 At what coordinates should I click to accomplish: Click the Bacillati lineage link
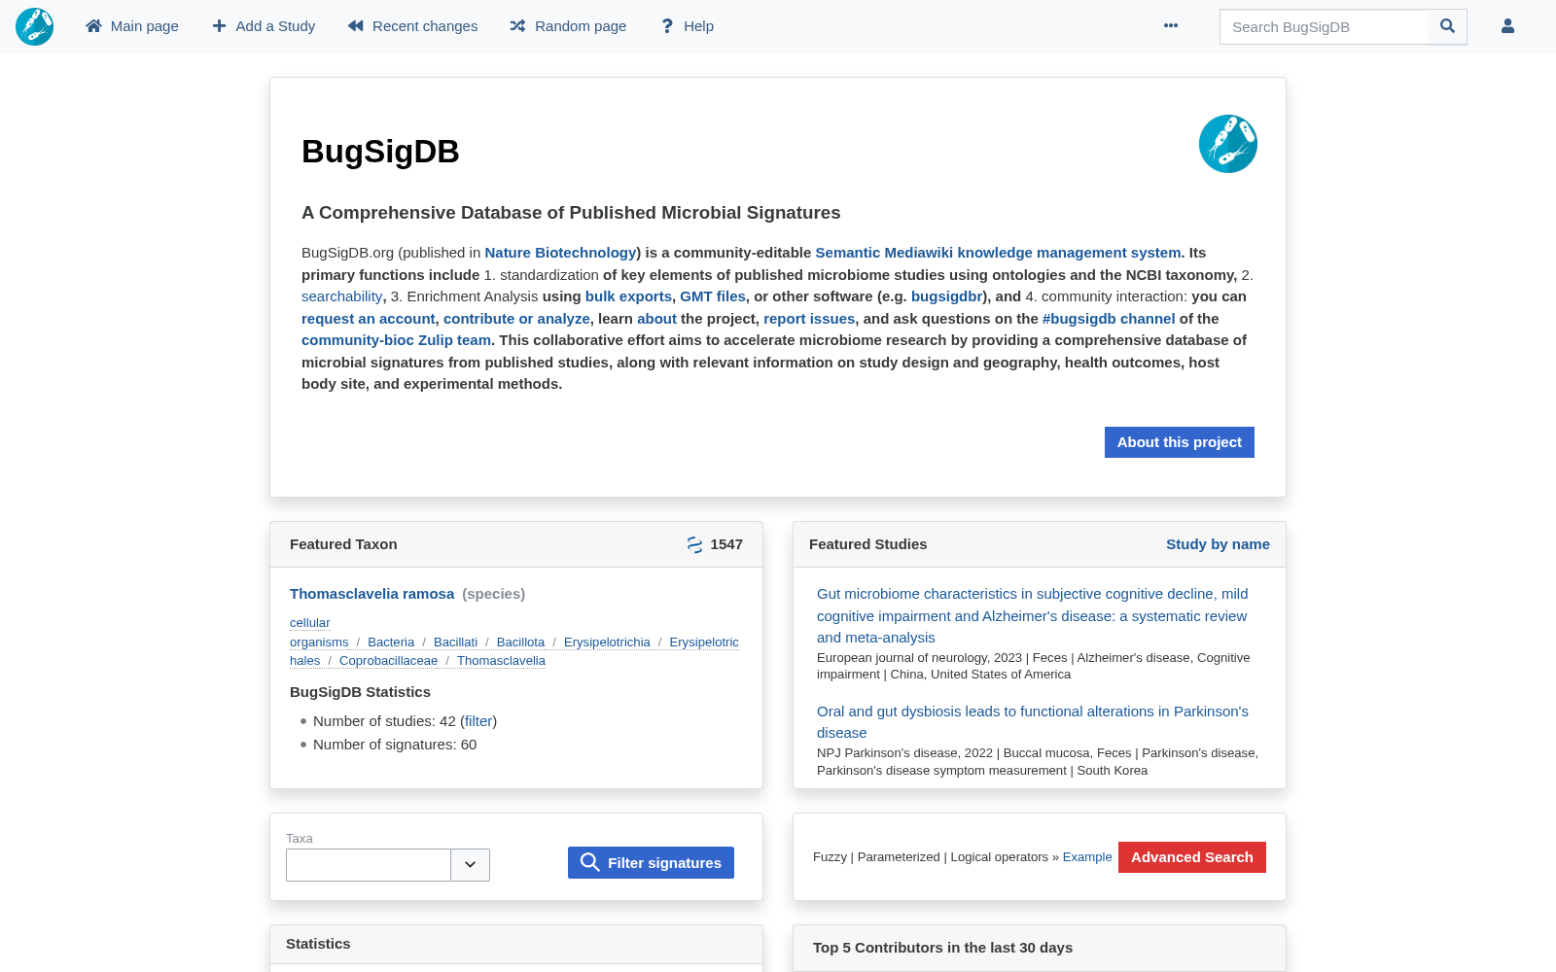point(455,642)
